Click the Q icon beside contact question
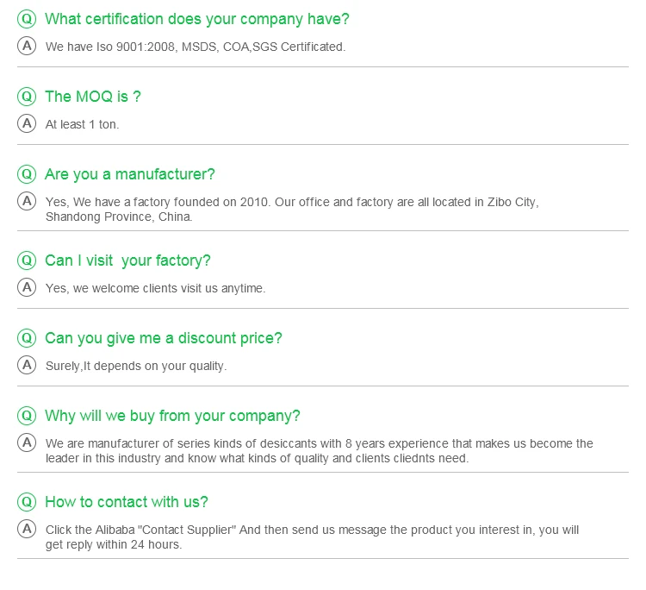The width and height of the screenshot is (646, 590). (27, 502)
